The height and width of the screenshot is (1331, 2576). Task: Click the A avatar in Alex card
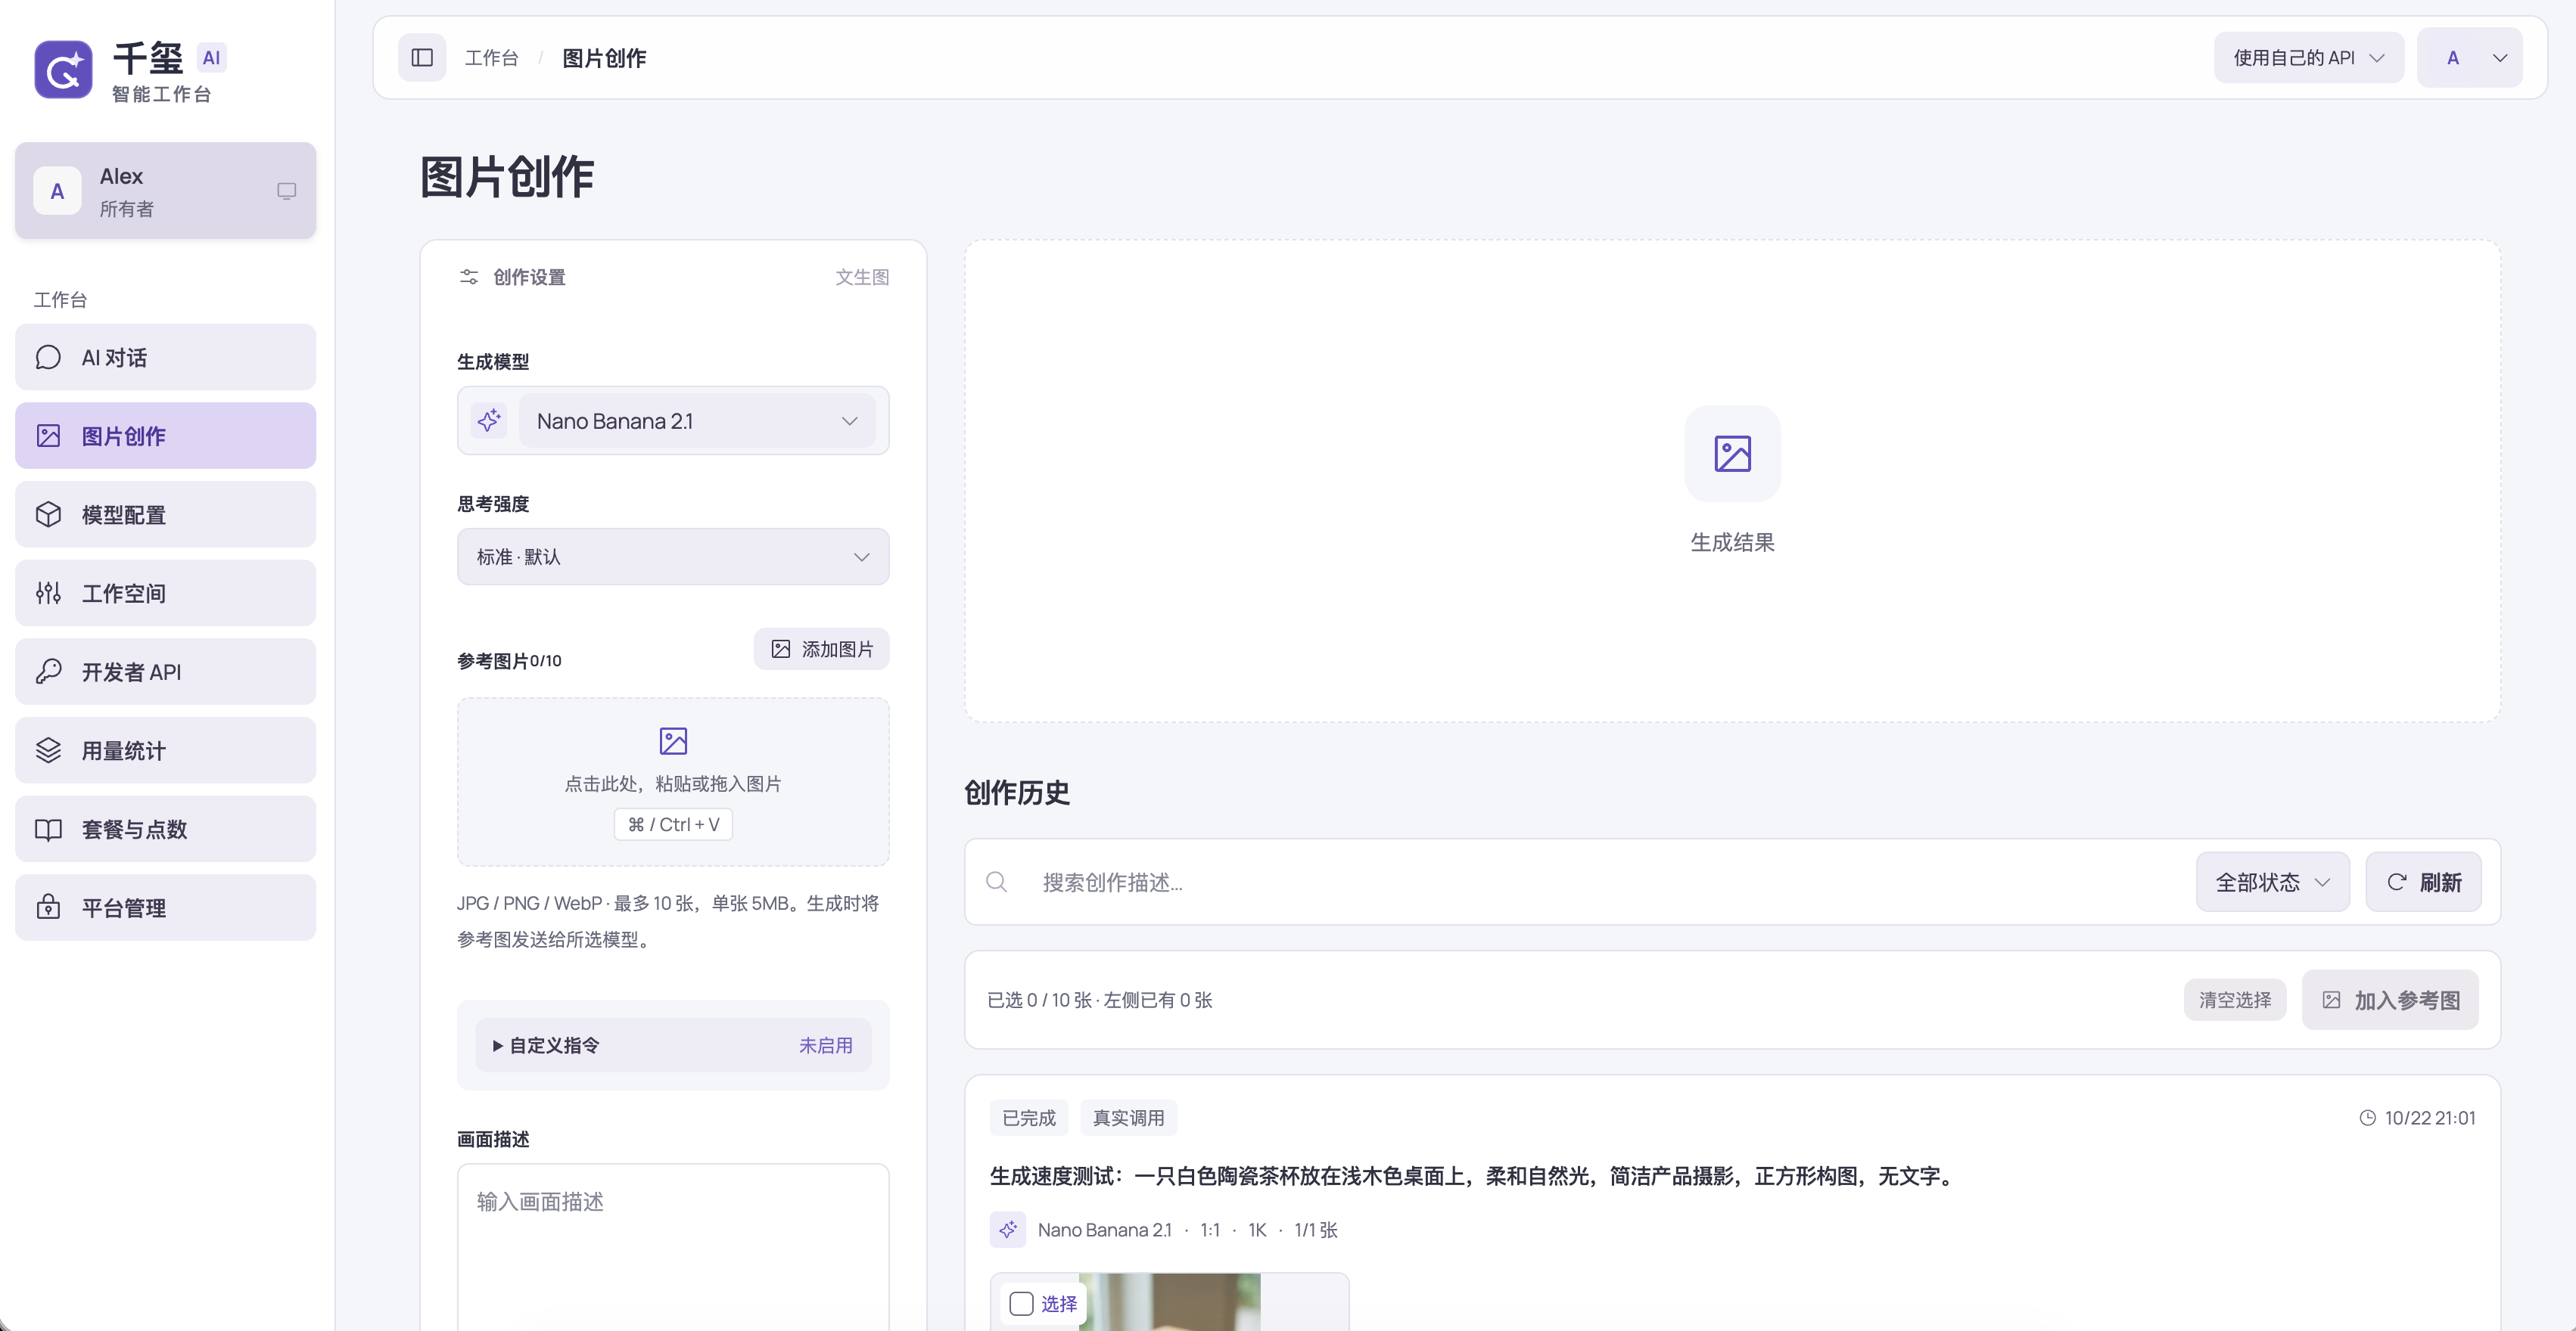tap(57, 191)
